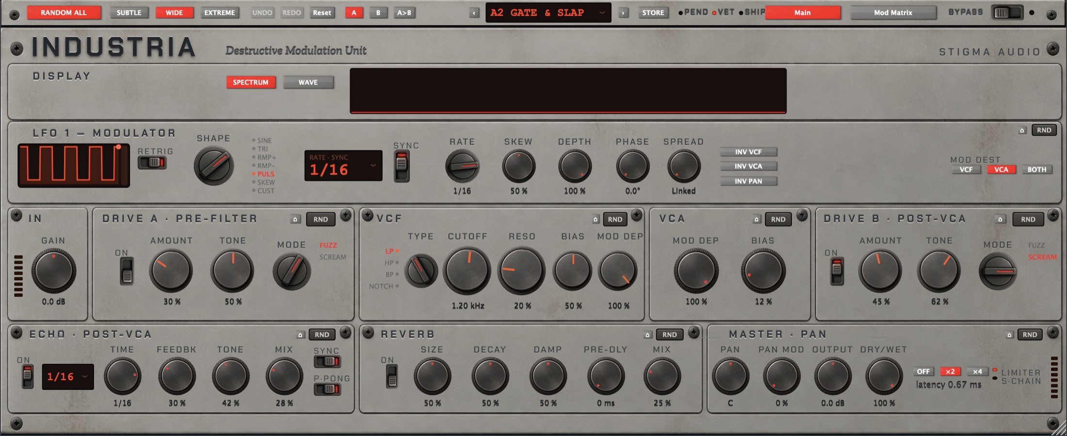Set Mod Dest to BOTH

tap(1037, 170)
